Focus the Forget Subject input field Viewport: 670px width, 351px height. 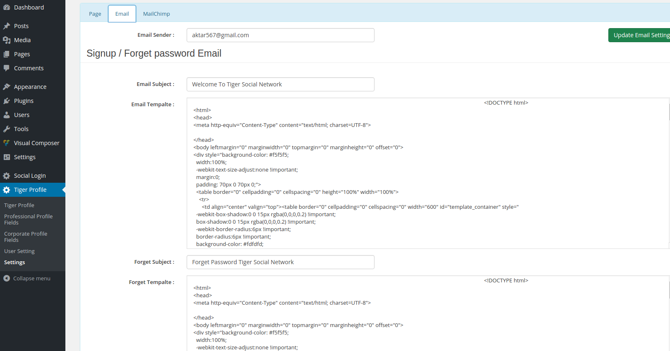(281, 262)
